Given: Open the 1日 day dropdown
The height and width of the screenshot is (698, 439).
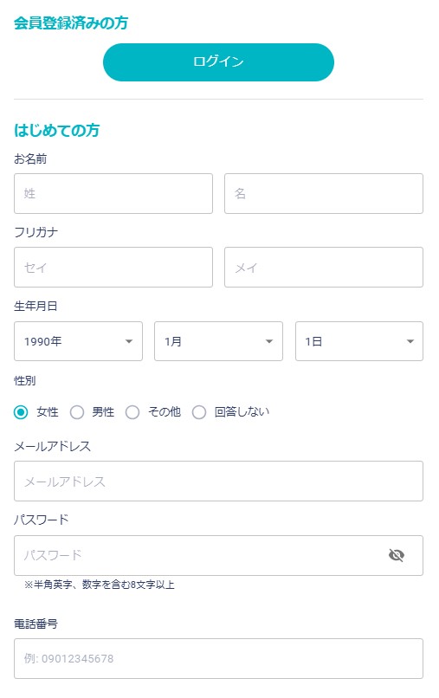Looking at the screenshot, I should (359, 341).
